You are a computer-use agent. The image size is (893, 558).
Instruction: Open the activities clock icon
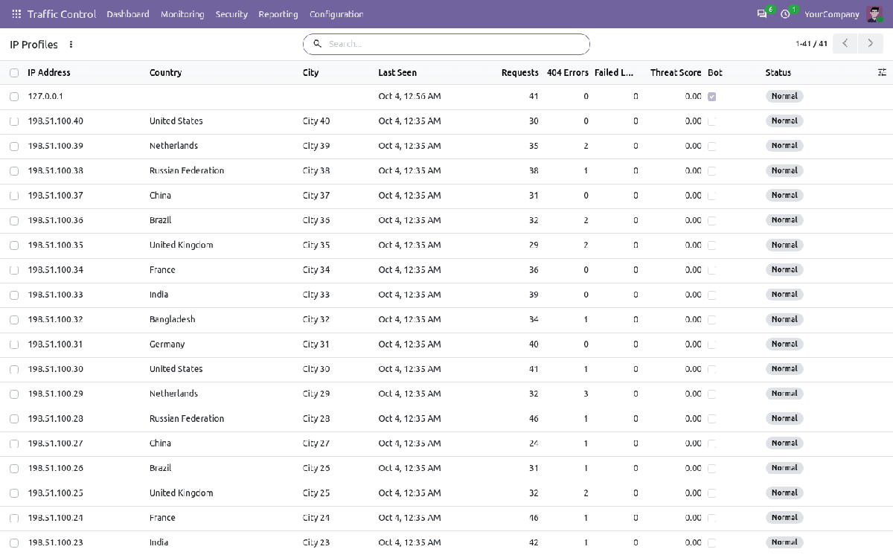click(785, 14)
